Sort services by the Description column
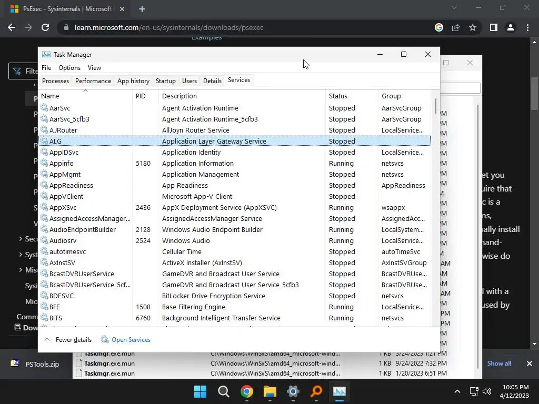The image size is (539, 404). [x=242, y=96]
